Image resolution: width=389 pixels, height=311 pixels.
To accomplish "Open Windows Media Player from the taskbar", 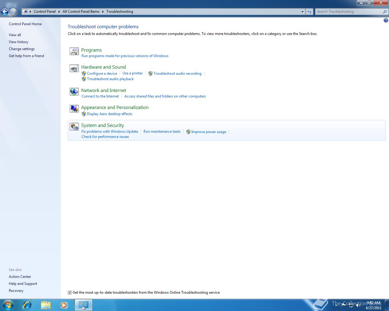I will pos(64,305).
